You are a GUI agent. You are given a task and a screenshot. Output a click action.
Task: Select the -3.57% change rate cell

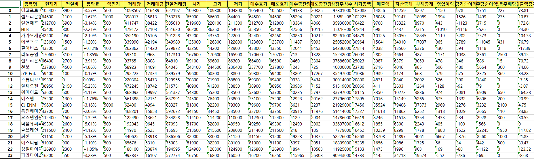pyautogui.click(x=93, y=11)
